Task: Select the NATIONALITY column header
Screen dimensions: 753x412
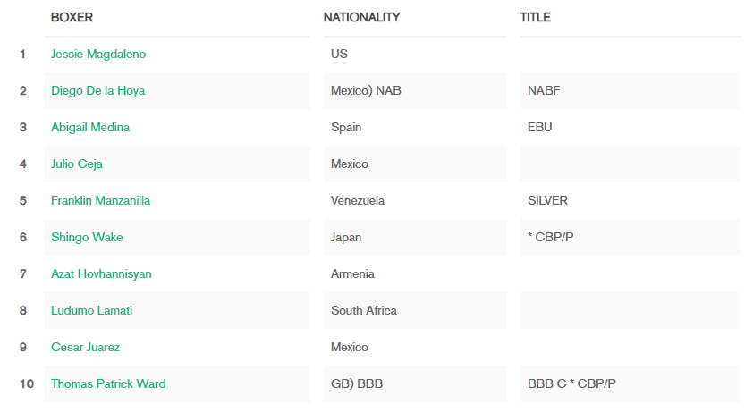Action: pos(361,17)
